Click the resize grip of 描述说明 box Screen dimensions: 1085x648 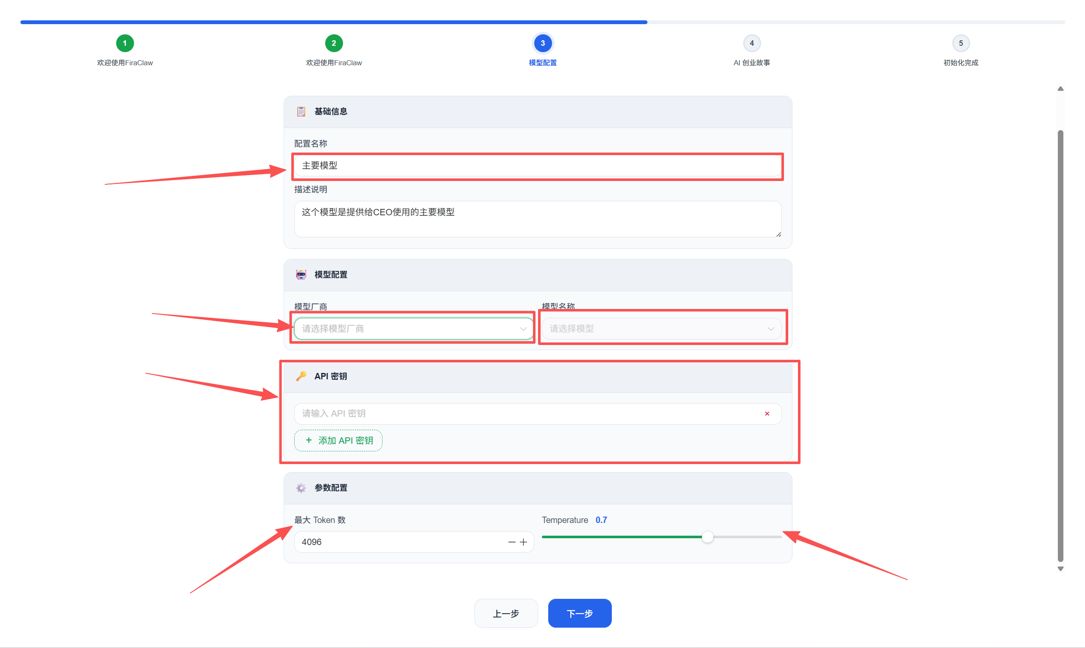tap(778, 234)
